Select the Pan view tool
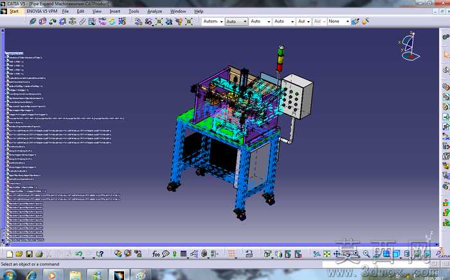Image resolution: width=450 pixels, height=280 pixels. (x=337, y=254)
